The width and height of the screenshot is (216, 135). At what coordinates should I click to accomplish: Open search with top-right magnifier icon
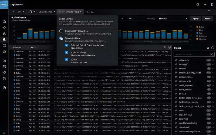click(198, 5)
